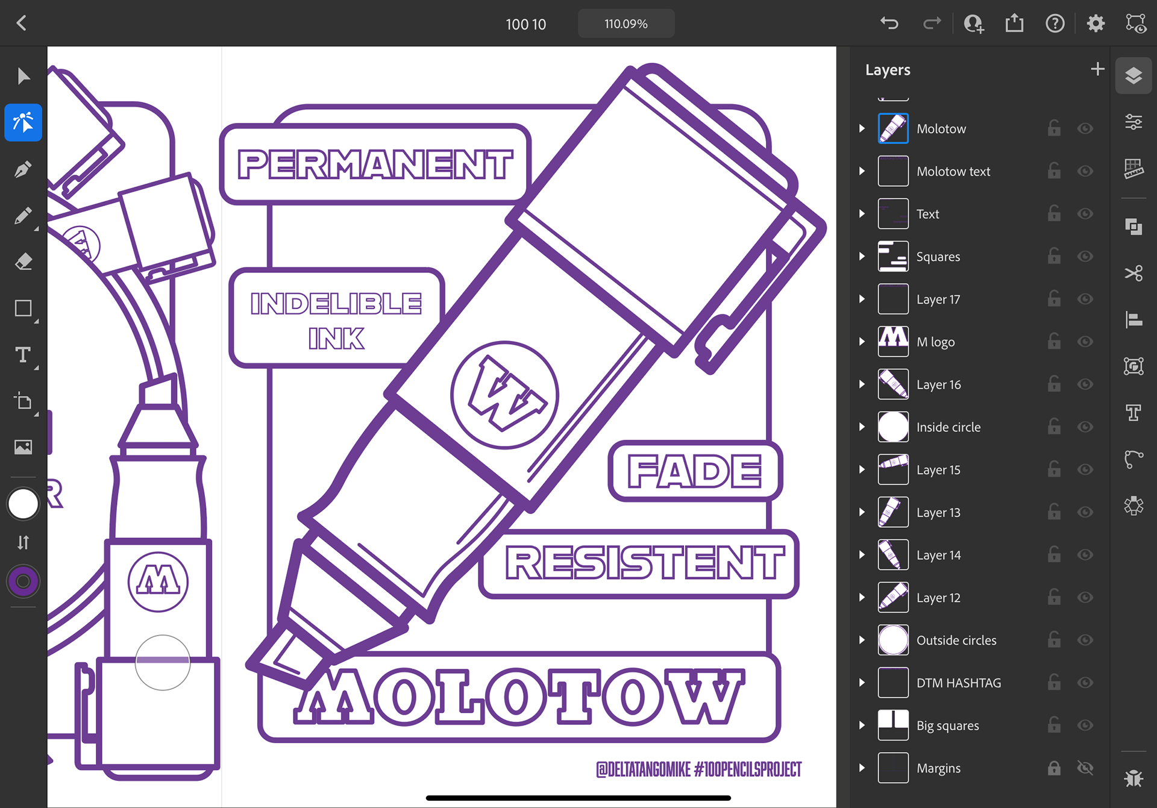The height and width of the screenshot is (808, 1157).
Task: Hide the Inside circle layer
Action: pos(1085,427)
